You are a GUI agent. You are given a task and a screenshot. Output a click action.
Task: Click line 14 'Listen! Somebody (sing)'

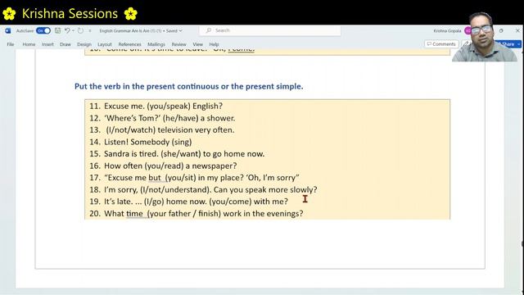pyautogui.click(x=147, y=142)
